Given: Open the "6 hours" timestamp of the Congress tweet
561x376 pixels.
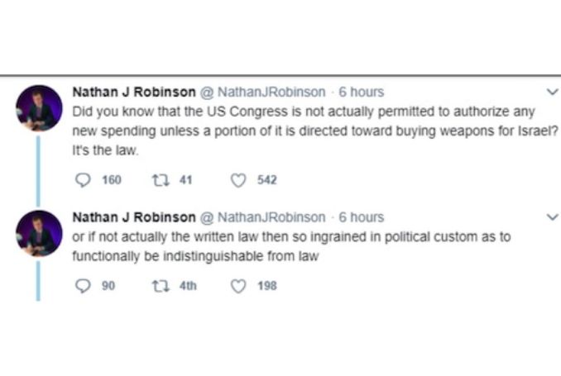Looking at the screenshot, I should (x=361, y=92).
